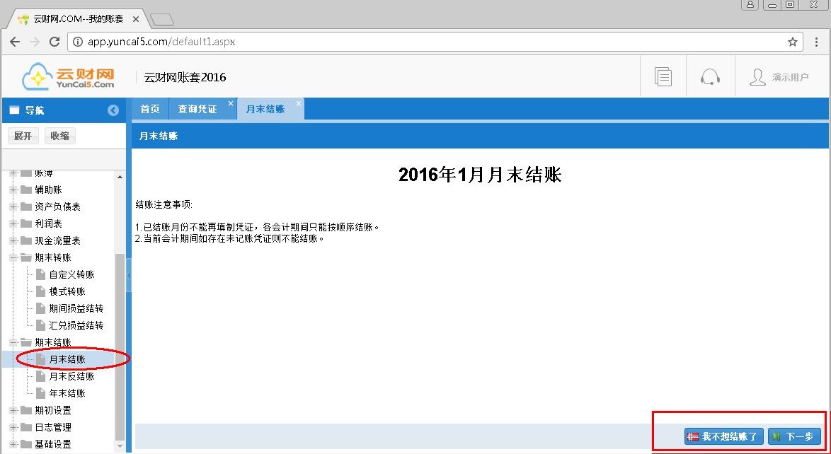This screenshot has height=454, width=831.
Task: Open the Chrome menu three-dot icon
Action: click(817, 42)
